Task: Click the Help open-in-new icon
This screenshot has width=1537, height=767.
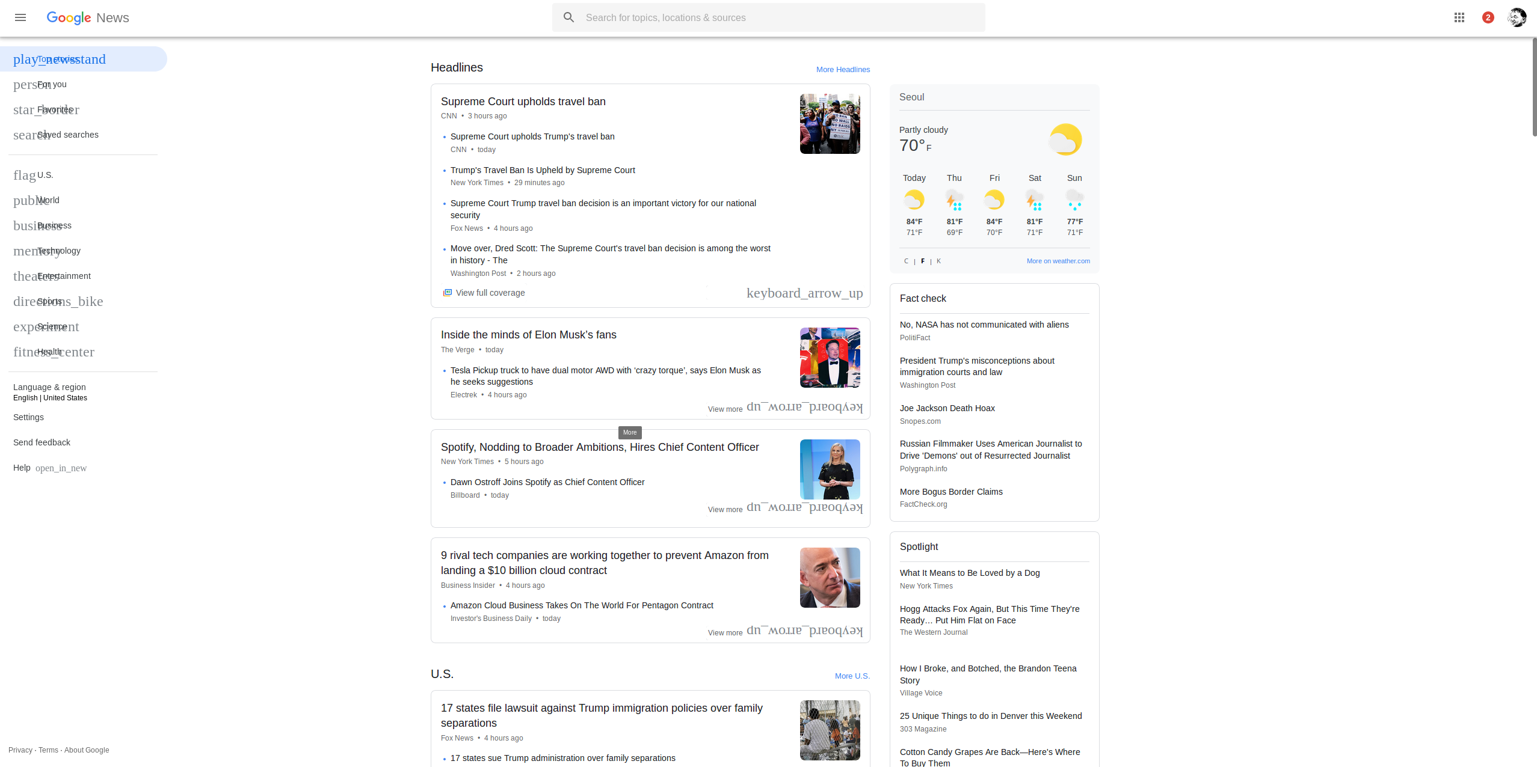Action: (x=61, y=468)
